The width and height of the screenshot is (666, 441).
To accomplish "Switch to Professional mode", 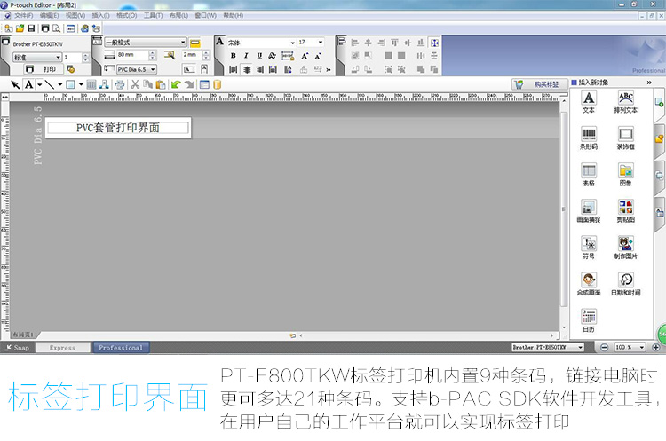I will pyautogui.click(x=121, y=348).
